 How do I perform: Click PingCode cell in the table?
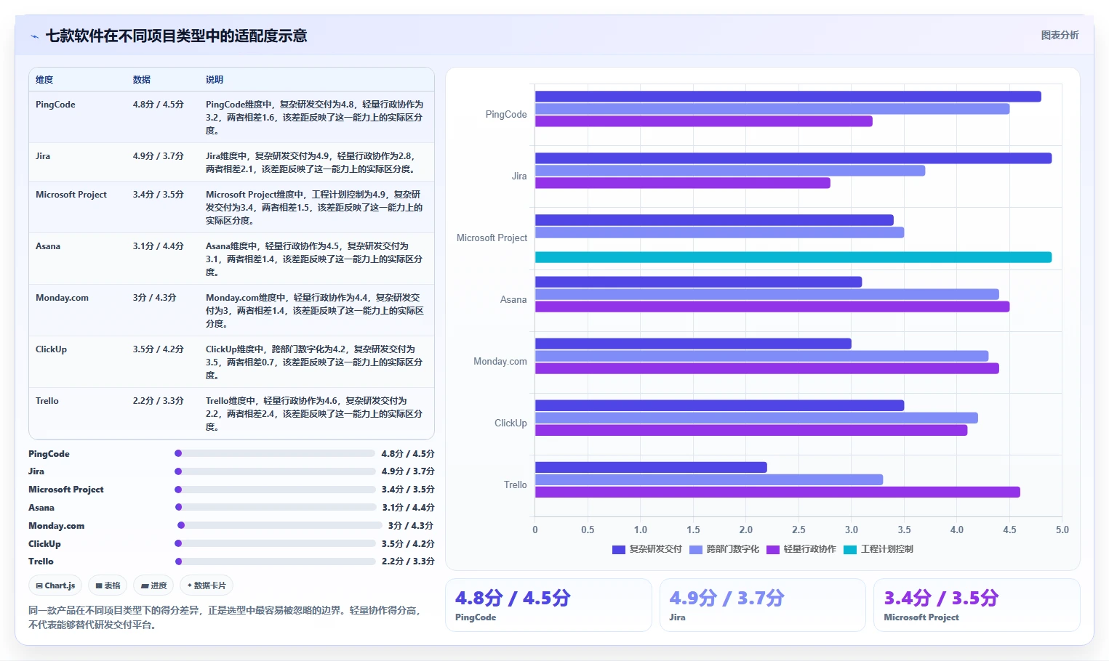55,105
